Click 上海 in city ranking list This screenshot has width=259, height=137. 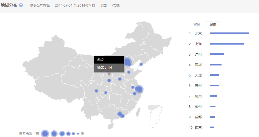coord(198,44)
